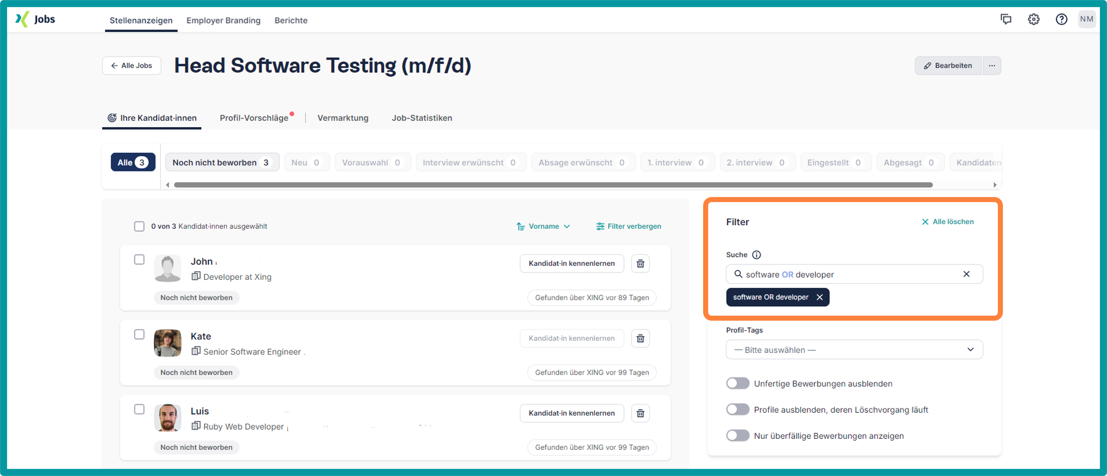1107x476 pixels.
Task: Toggle 'Nur überfällige Bewerbungen anzeigen'
Action: (737, 436)
